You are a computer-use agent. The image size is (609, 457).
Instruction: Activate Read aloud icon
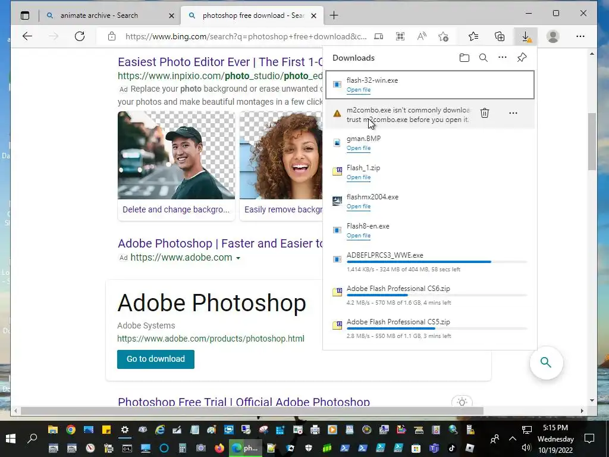coord(422,36)
